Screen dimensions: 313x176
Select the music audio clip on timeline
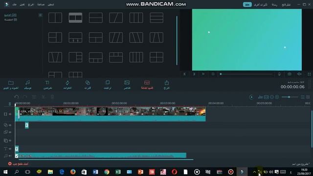tap(101, 155)
